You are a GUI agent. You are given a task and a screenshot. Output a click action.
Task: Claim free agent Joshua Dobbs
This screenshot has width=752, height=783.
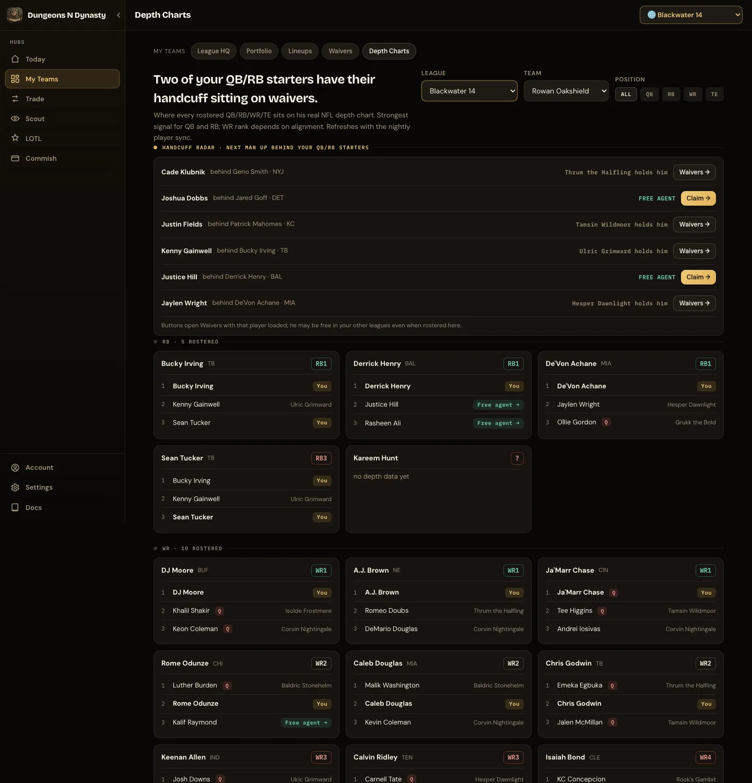click(698, 198)
